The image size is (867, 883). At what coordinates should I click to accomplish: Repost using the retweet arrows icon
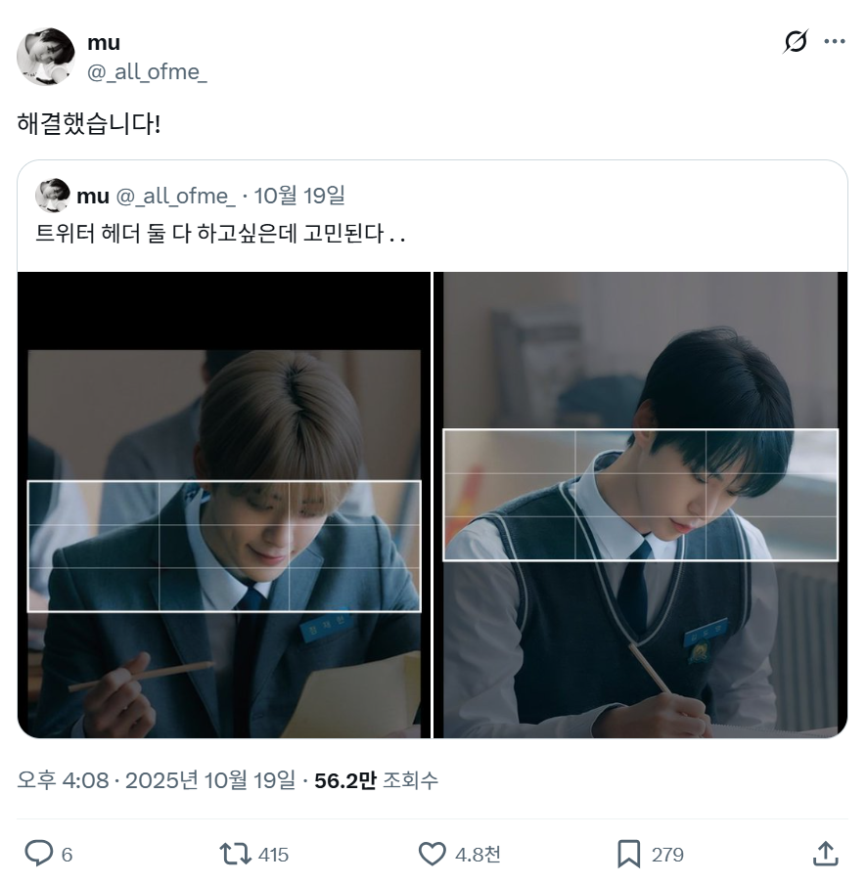(x=236, y=854)
